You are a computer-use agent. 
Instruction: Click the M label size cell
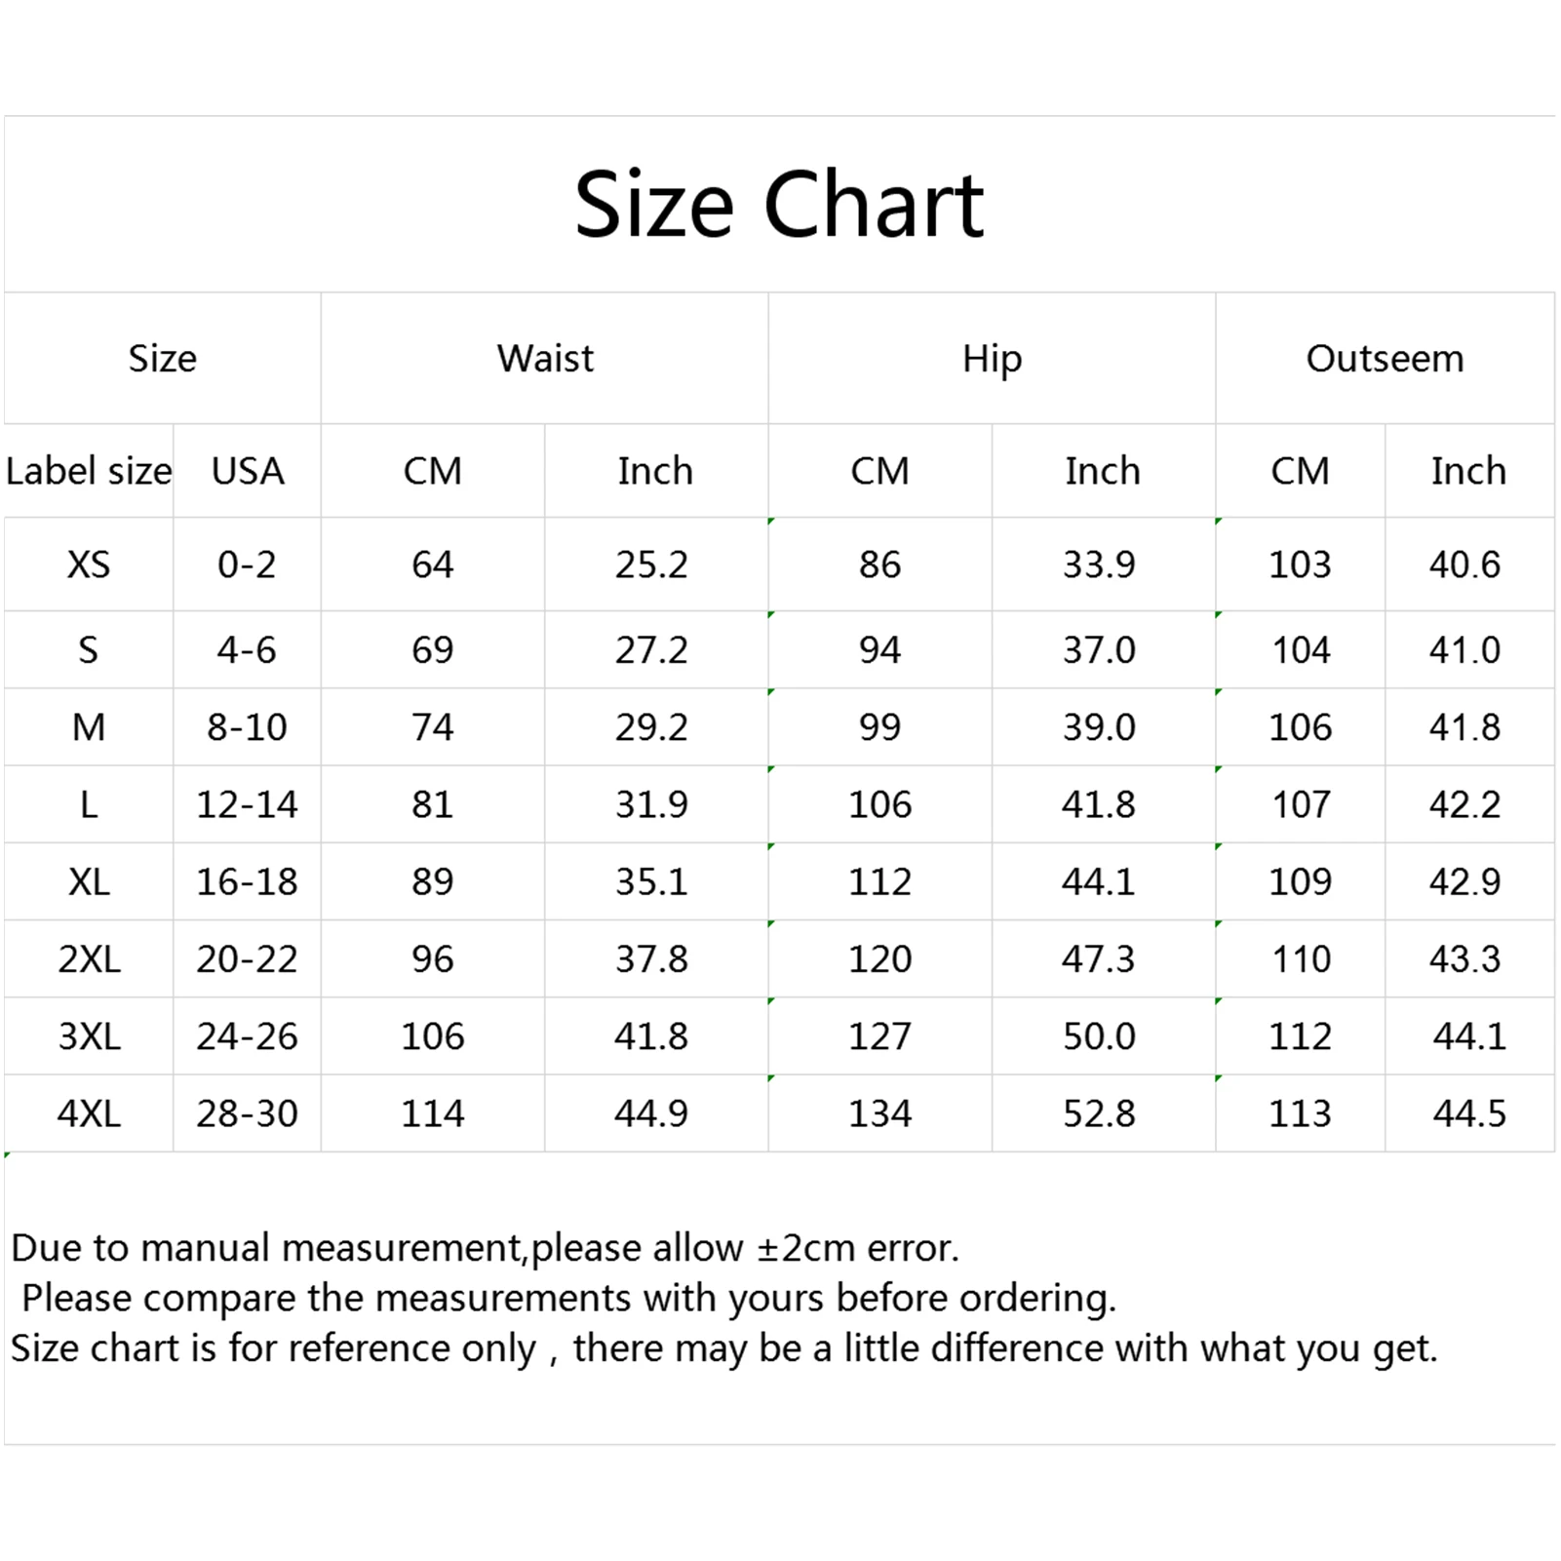pyautogui.click(x=89, y=727)
